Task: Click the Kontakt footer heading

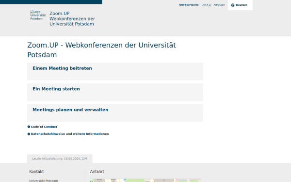Action: (36, 172)
